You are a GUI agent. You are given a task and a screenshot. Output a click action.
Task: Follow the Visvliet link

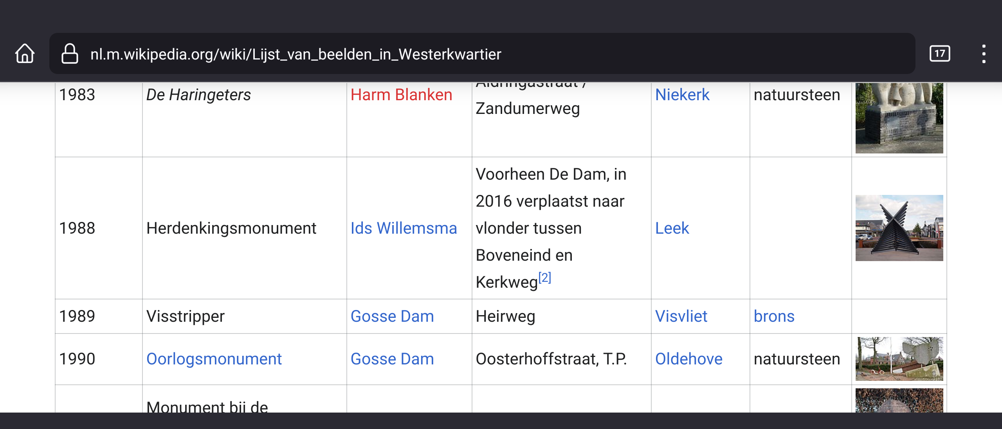pyautogui.click(x=681, y=316)
